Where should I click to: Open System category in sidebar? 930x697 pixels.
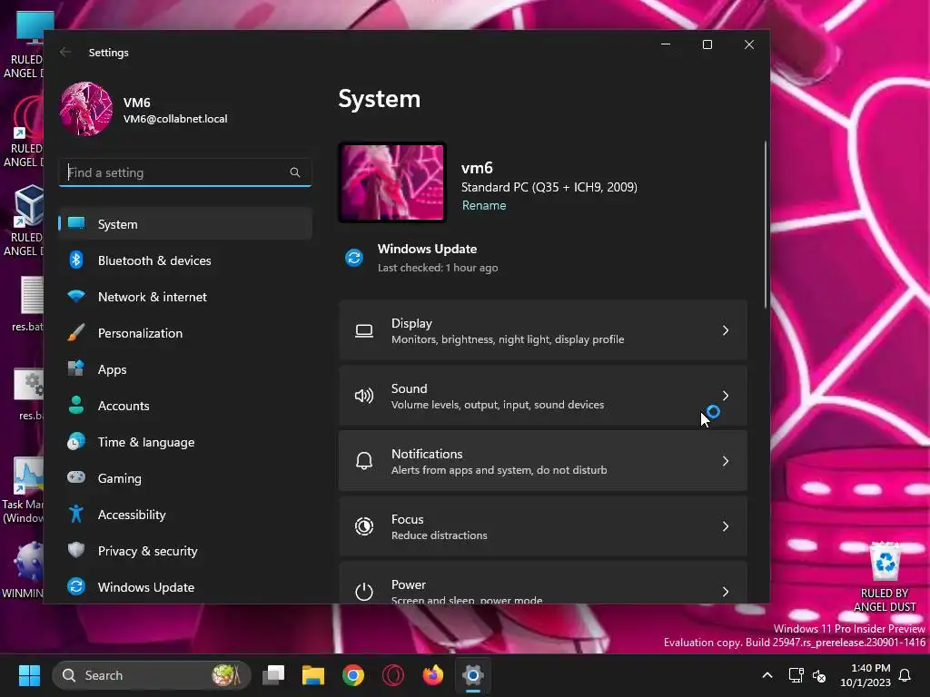click(185, 224)
